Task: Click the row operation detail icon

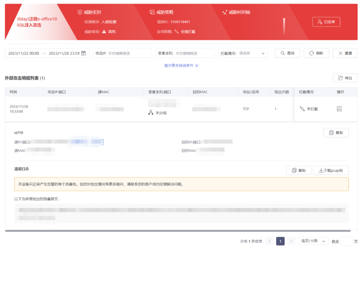Action: 339,109
